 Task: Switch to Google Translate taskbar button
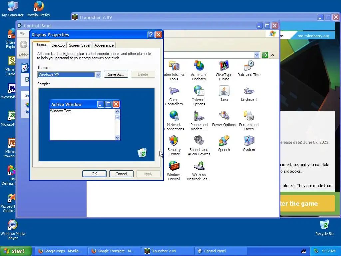pyautogui.click(x=115, y=251)
